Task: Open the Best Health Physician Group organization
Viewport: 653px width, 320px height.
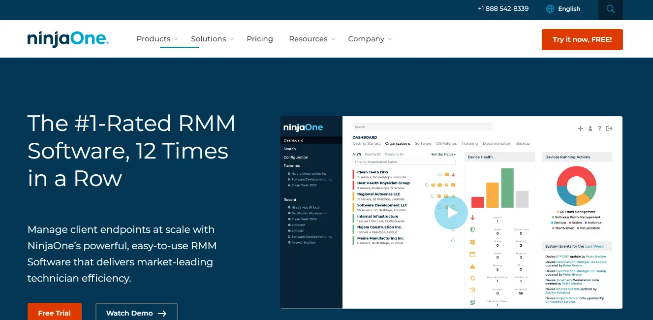Action: [x=383, y=183]
